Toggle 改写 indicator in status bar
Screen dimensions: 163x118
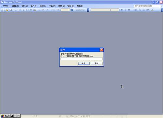click(x=88, y=116)
